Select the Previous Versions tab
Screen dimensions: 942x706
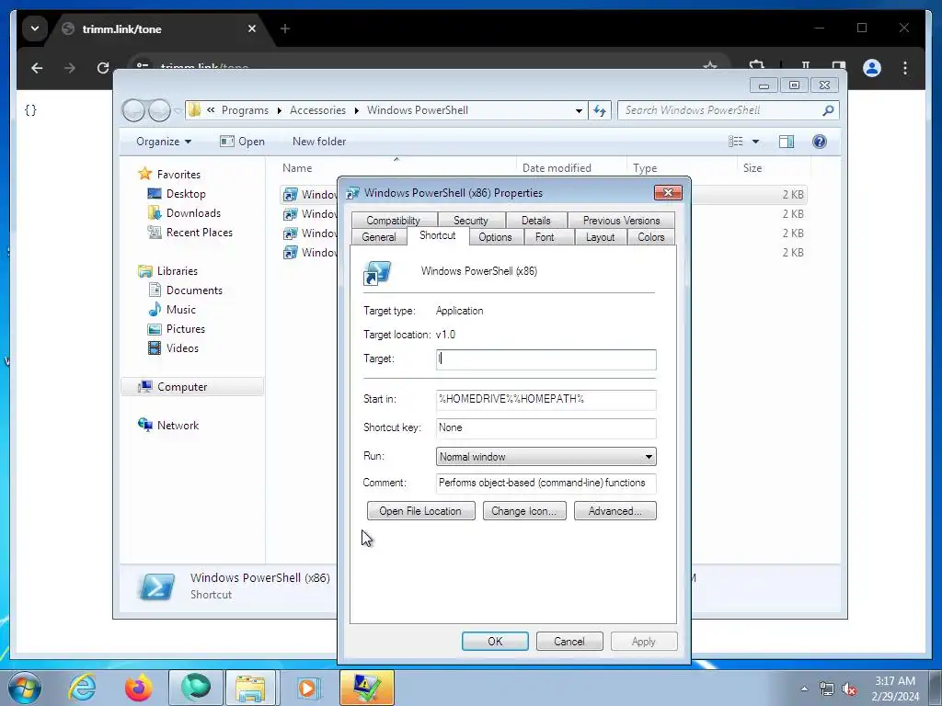coord(621,221)
